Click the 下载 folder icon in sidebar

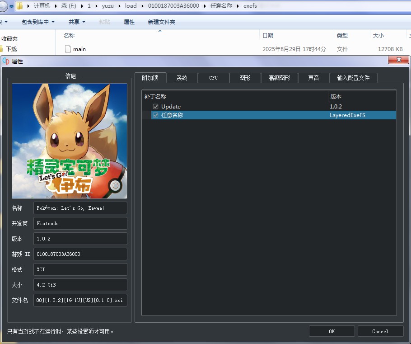[x=1, y=49]
